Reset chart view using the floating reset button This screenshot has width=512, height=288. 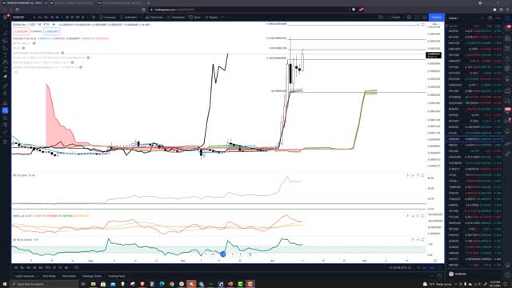(250, 254)
